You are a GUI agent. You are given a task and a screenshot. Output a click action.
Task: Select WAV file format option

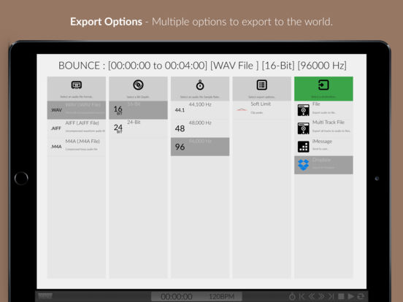pos(77,110)
